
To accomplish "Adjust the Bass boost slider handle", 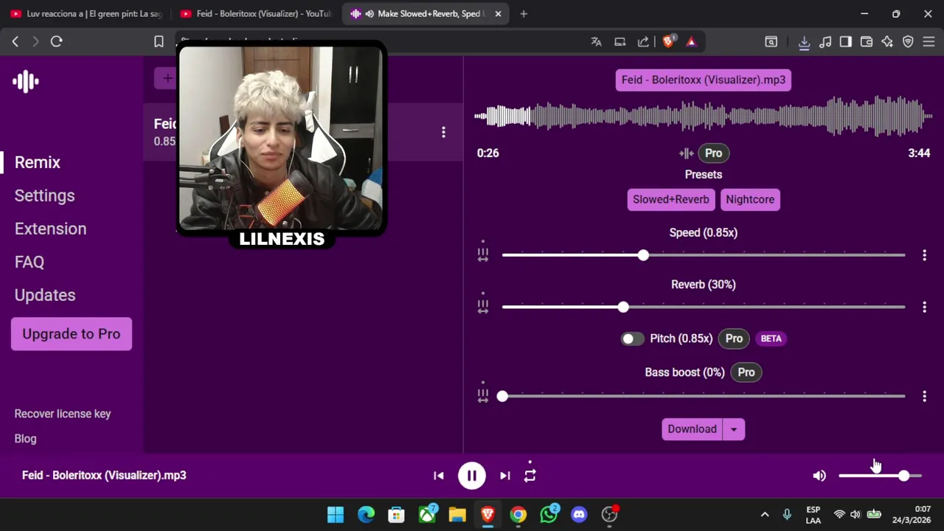I will [x=502, y=396].
